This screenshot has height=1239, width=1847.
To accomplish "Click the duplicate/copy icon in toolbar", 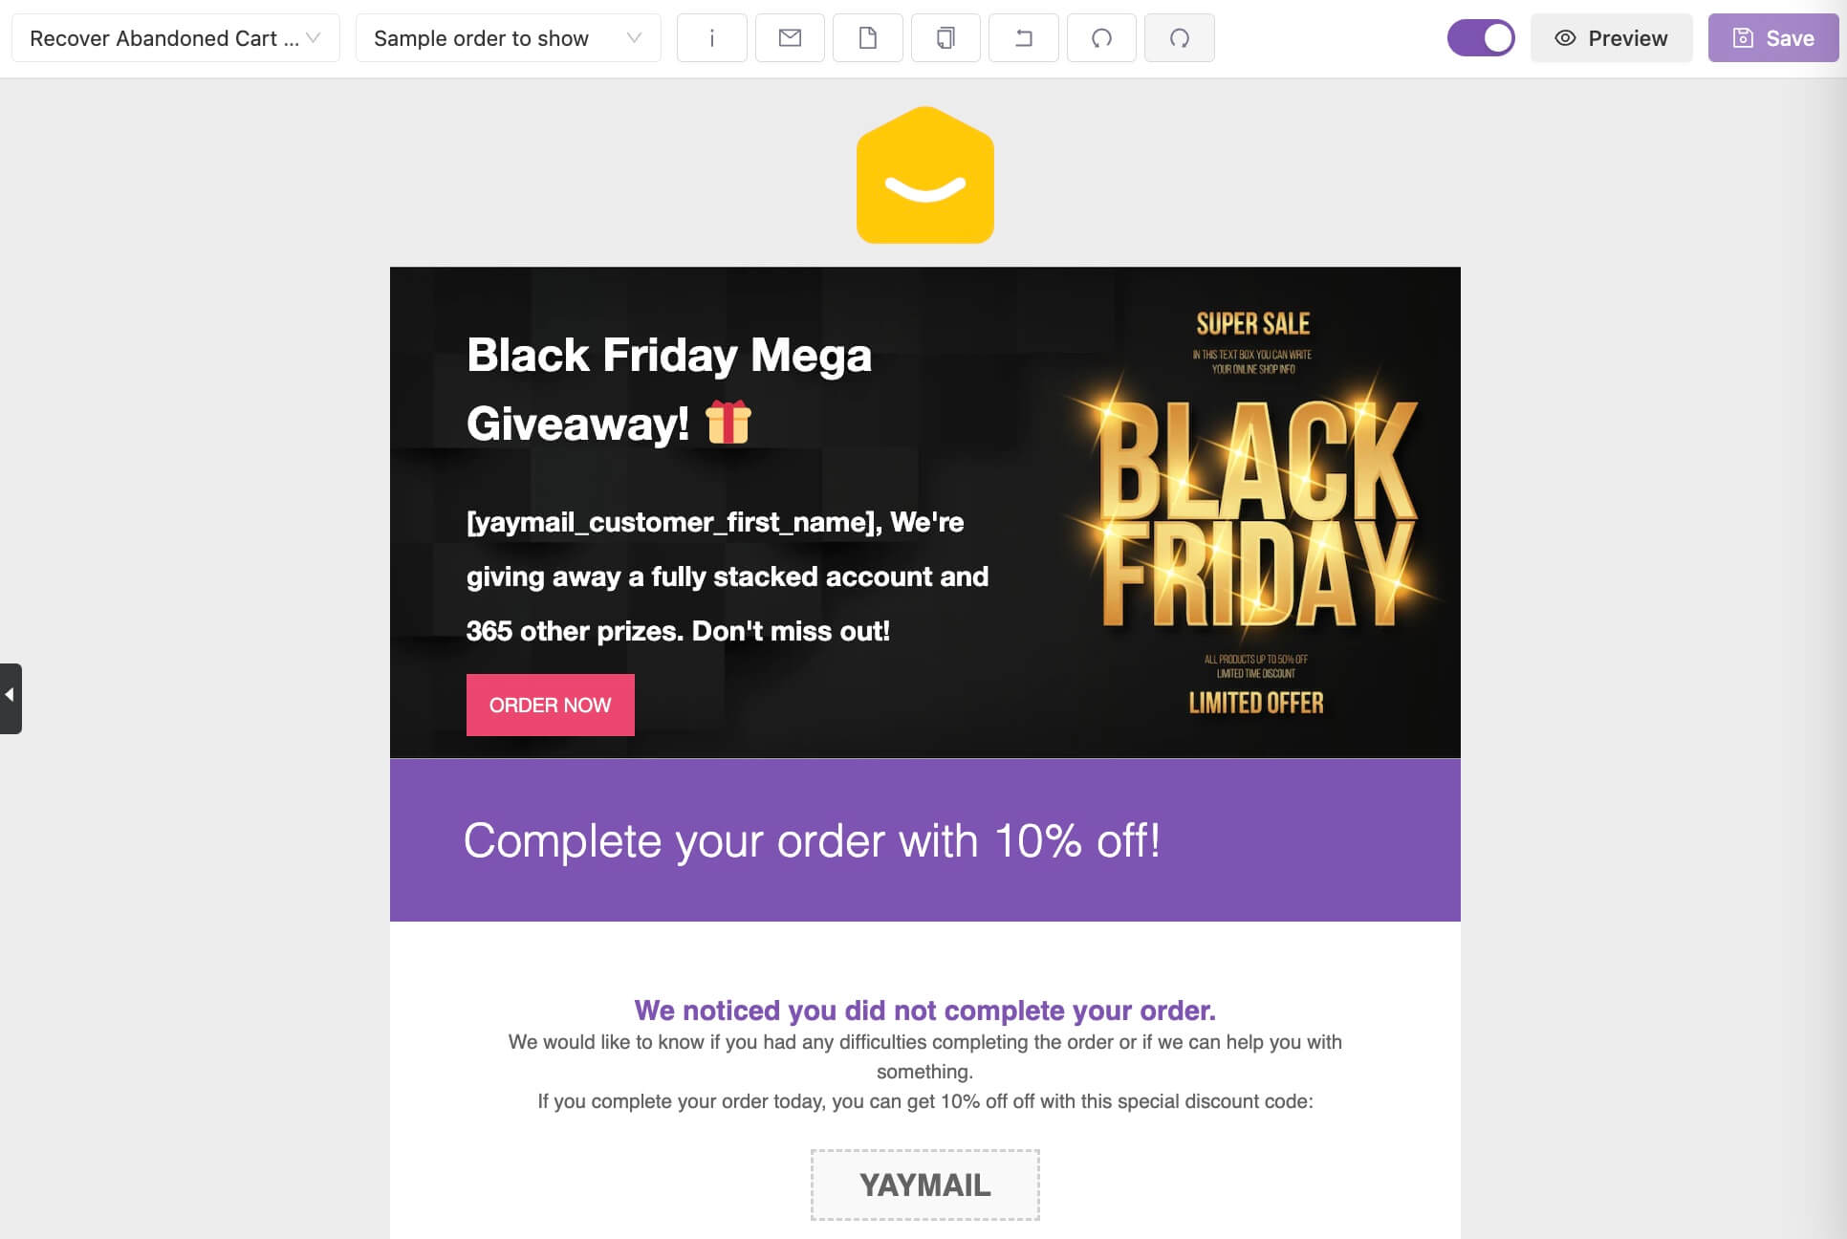I will coord(945,37).
